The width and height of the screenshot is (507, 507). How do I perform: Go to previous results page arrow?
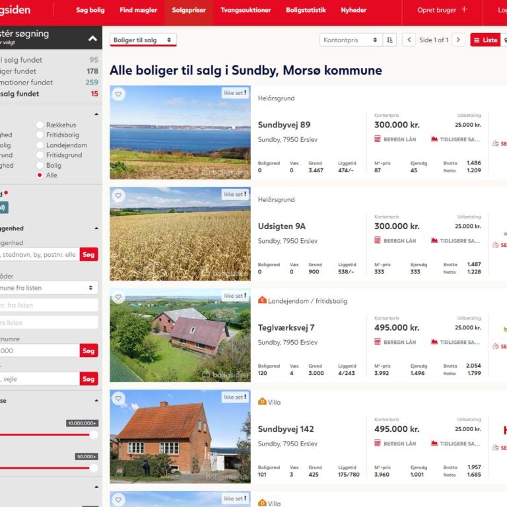(409, 40)
